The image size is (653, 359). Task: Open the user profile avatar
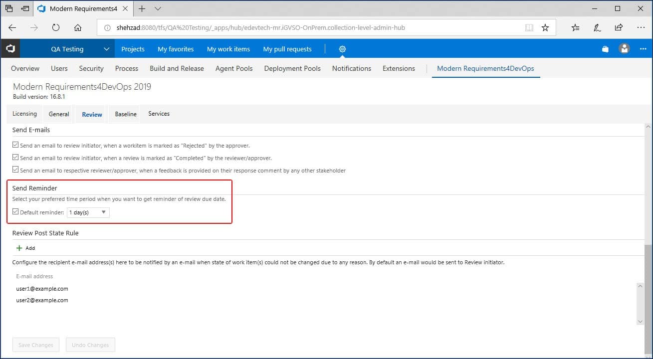(624, 49)
